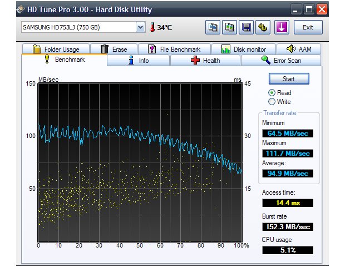The image size is (345, 267).
Task: Click the thermometer temperature icon
Action: pyautogui.click(x=152, y=27)
